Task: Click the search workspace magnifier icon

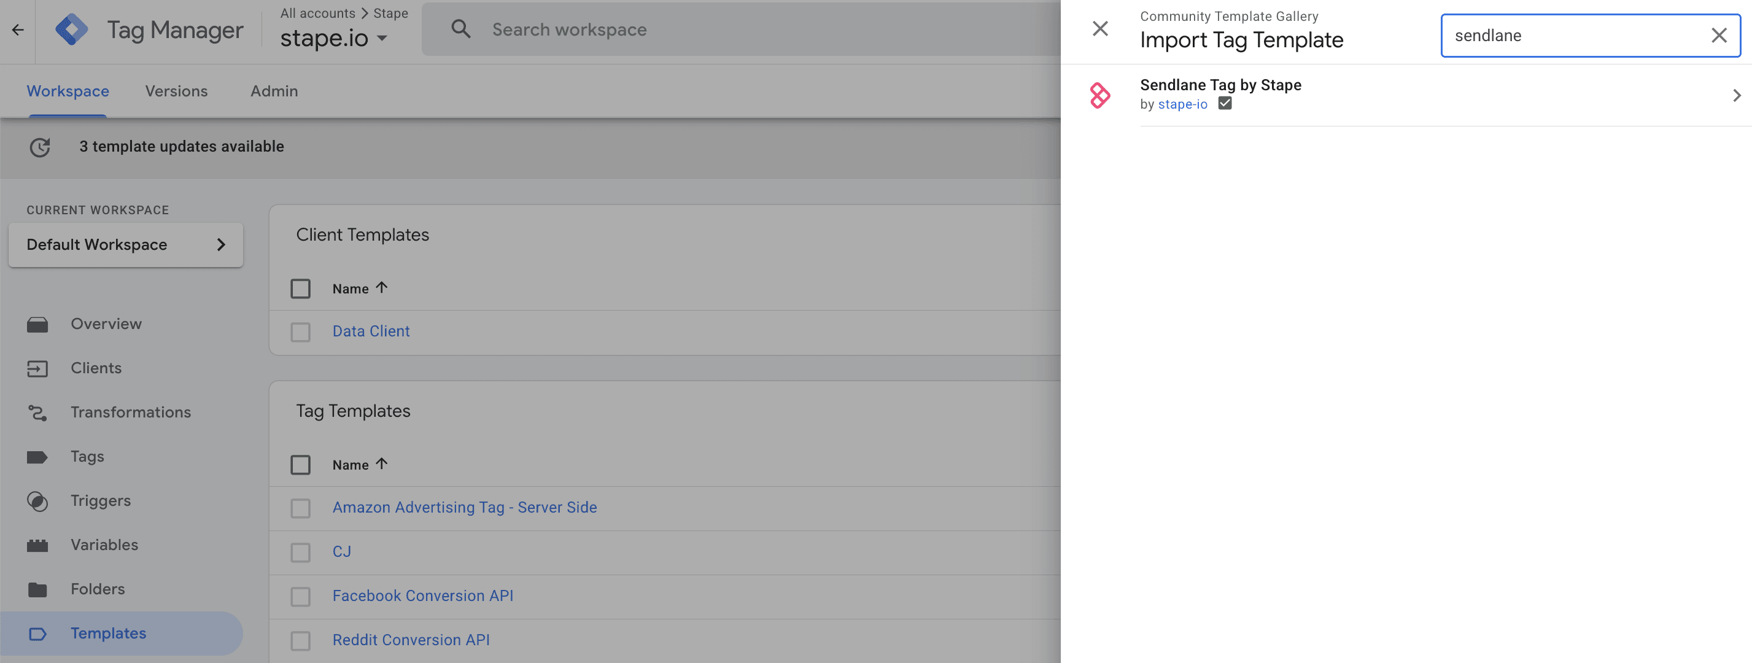Action: tap(460, 29)
